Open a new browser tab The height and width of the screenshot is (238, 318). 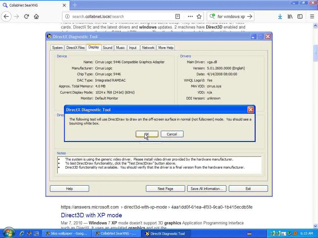(75, 5)
